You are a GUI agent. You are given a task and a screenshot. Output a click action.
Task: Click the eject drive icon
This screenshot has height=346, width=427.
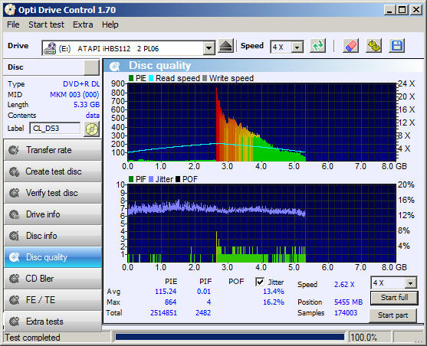click(226, 46)
